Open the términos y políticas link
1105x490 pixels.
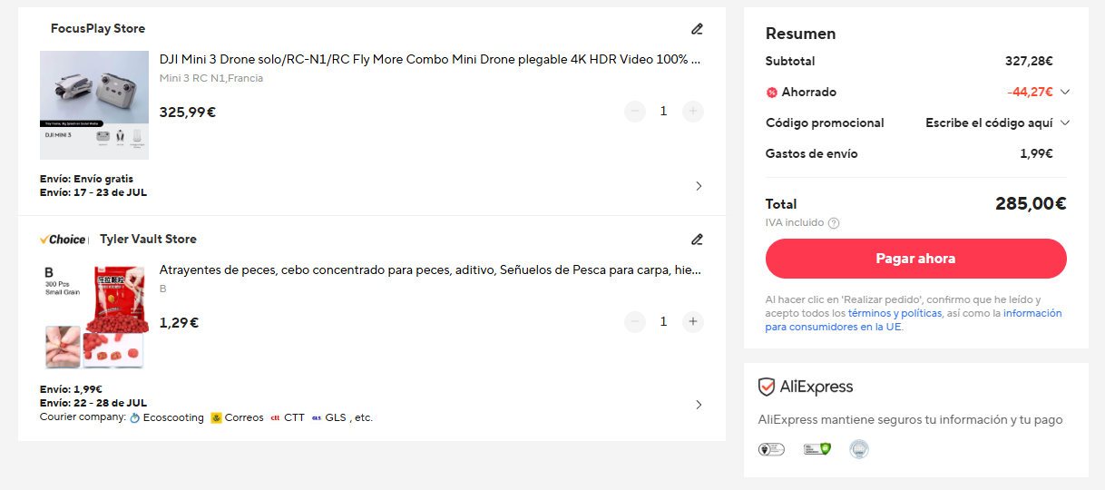pyautogui.click(x=895, y=313)
